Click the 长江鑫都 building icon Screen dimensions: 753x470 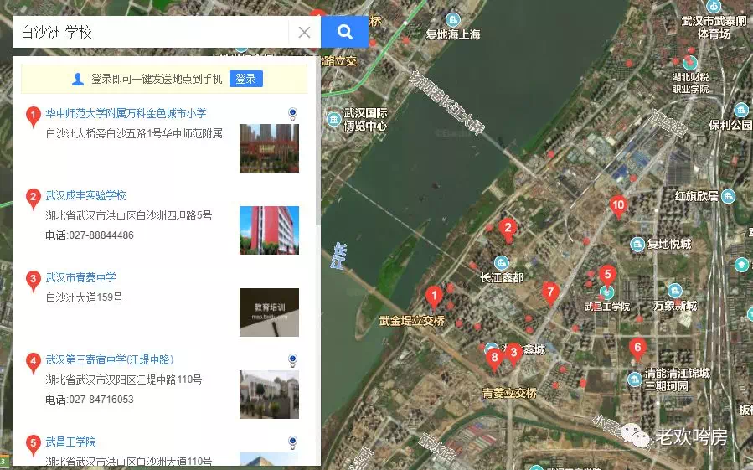[502, 263]
